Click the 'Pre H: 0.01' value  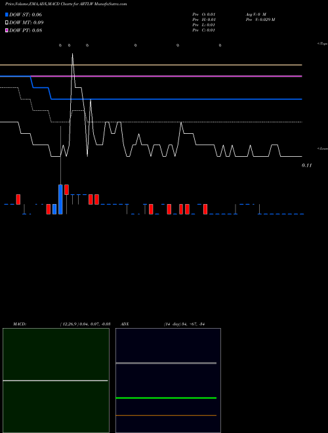pyautogui.click(x=204, y=20)
